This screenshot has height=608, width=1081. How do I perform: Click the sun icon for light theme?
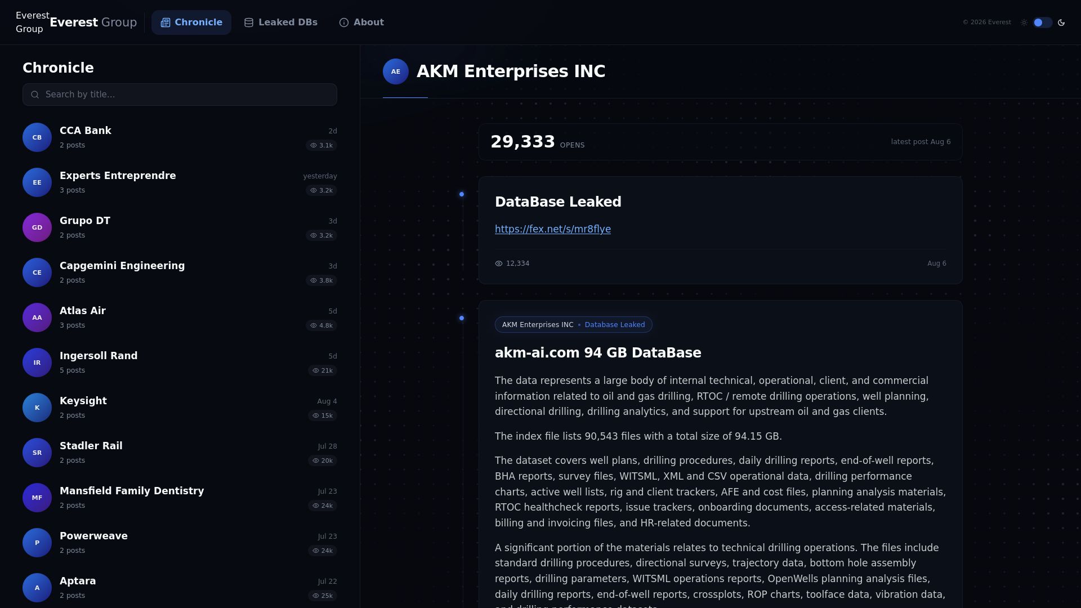pos(1024,23)
